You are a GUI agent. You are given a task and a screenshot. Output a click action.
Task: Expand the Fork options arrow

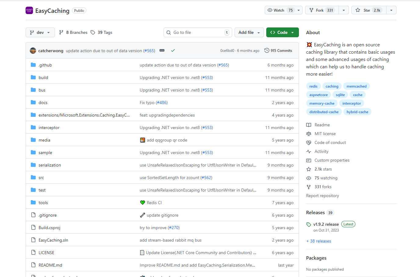pyautogui.click(x=344, y=10)
